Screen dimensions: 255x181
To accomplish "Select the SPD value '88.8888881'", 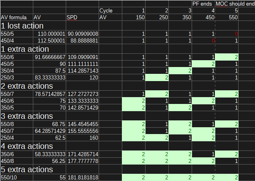I will (82, 41).
